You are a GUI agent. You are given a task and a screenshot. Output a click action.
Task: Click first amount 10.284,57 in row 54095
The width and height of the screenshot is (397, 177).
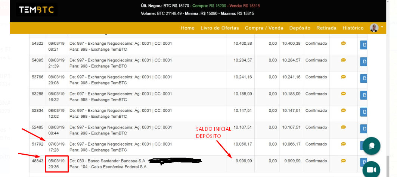242,60
